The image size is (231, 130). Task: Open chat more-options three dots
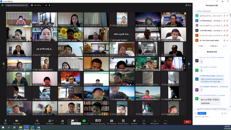click(x=228, y=113)
